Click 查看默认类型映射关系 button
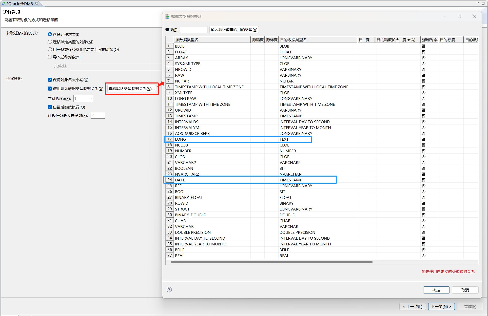 tap(132, 89)
